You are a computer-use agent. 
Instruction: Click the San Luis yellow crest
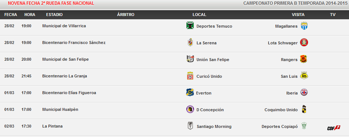304,76
